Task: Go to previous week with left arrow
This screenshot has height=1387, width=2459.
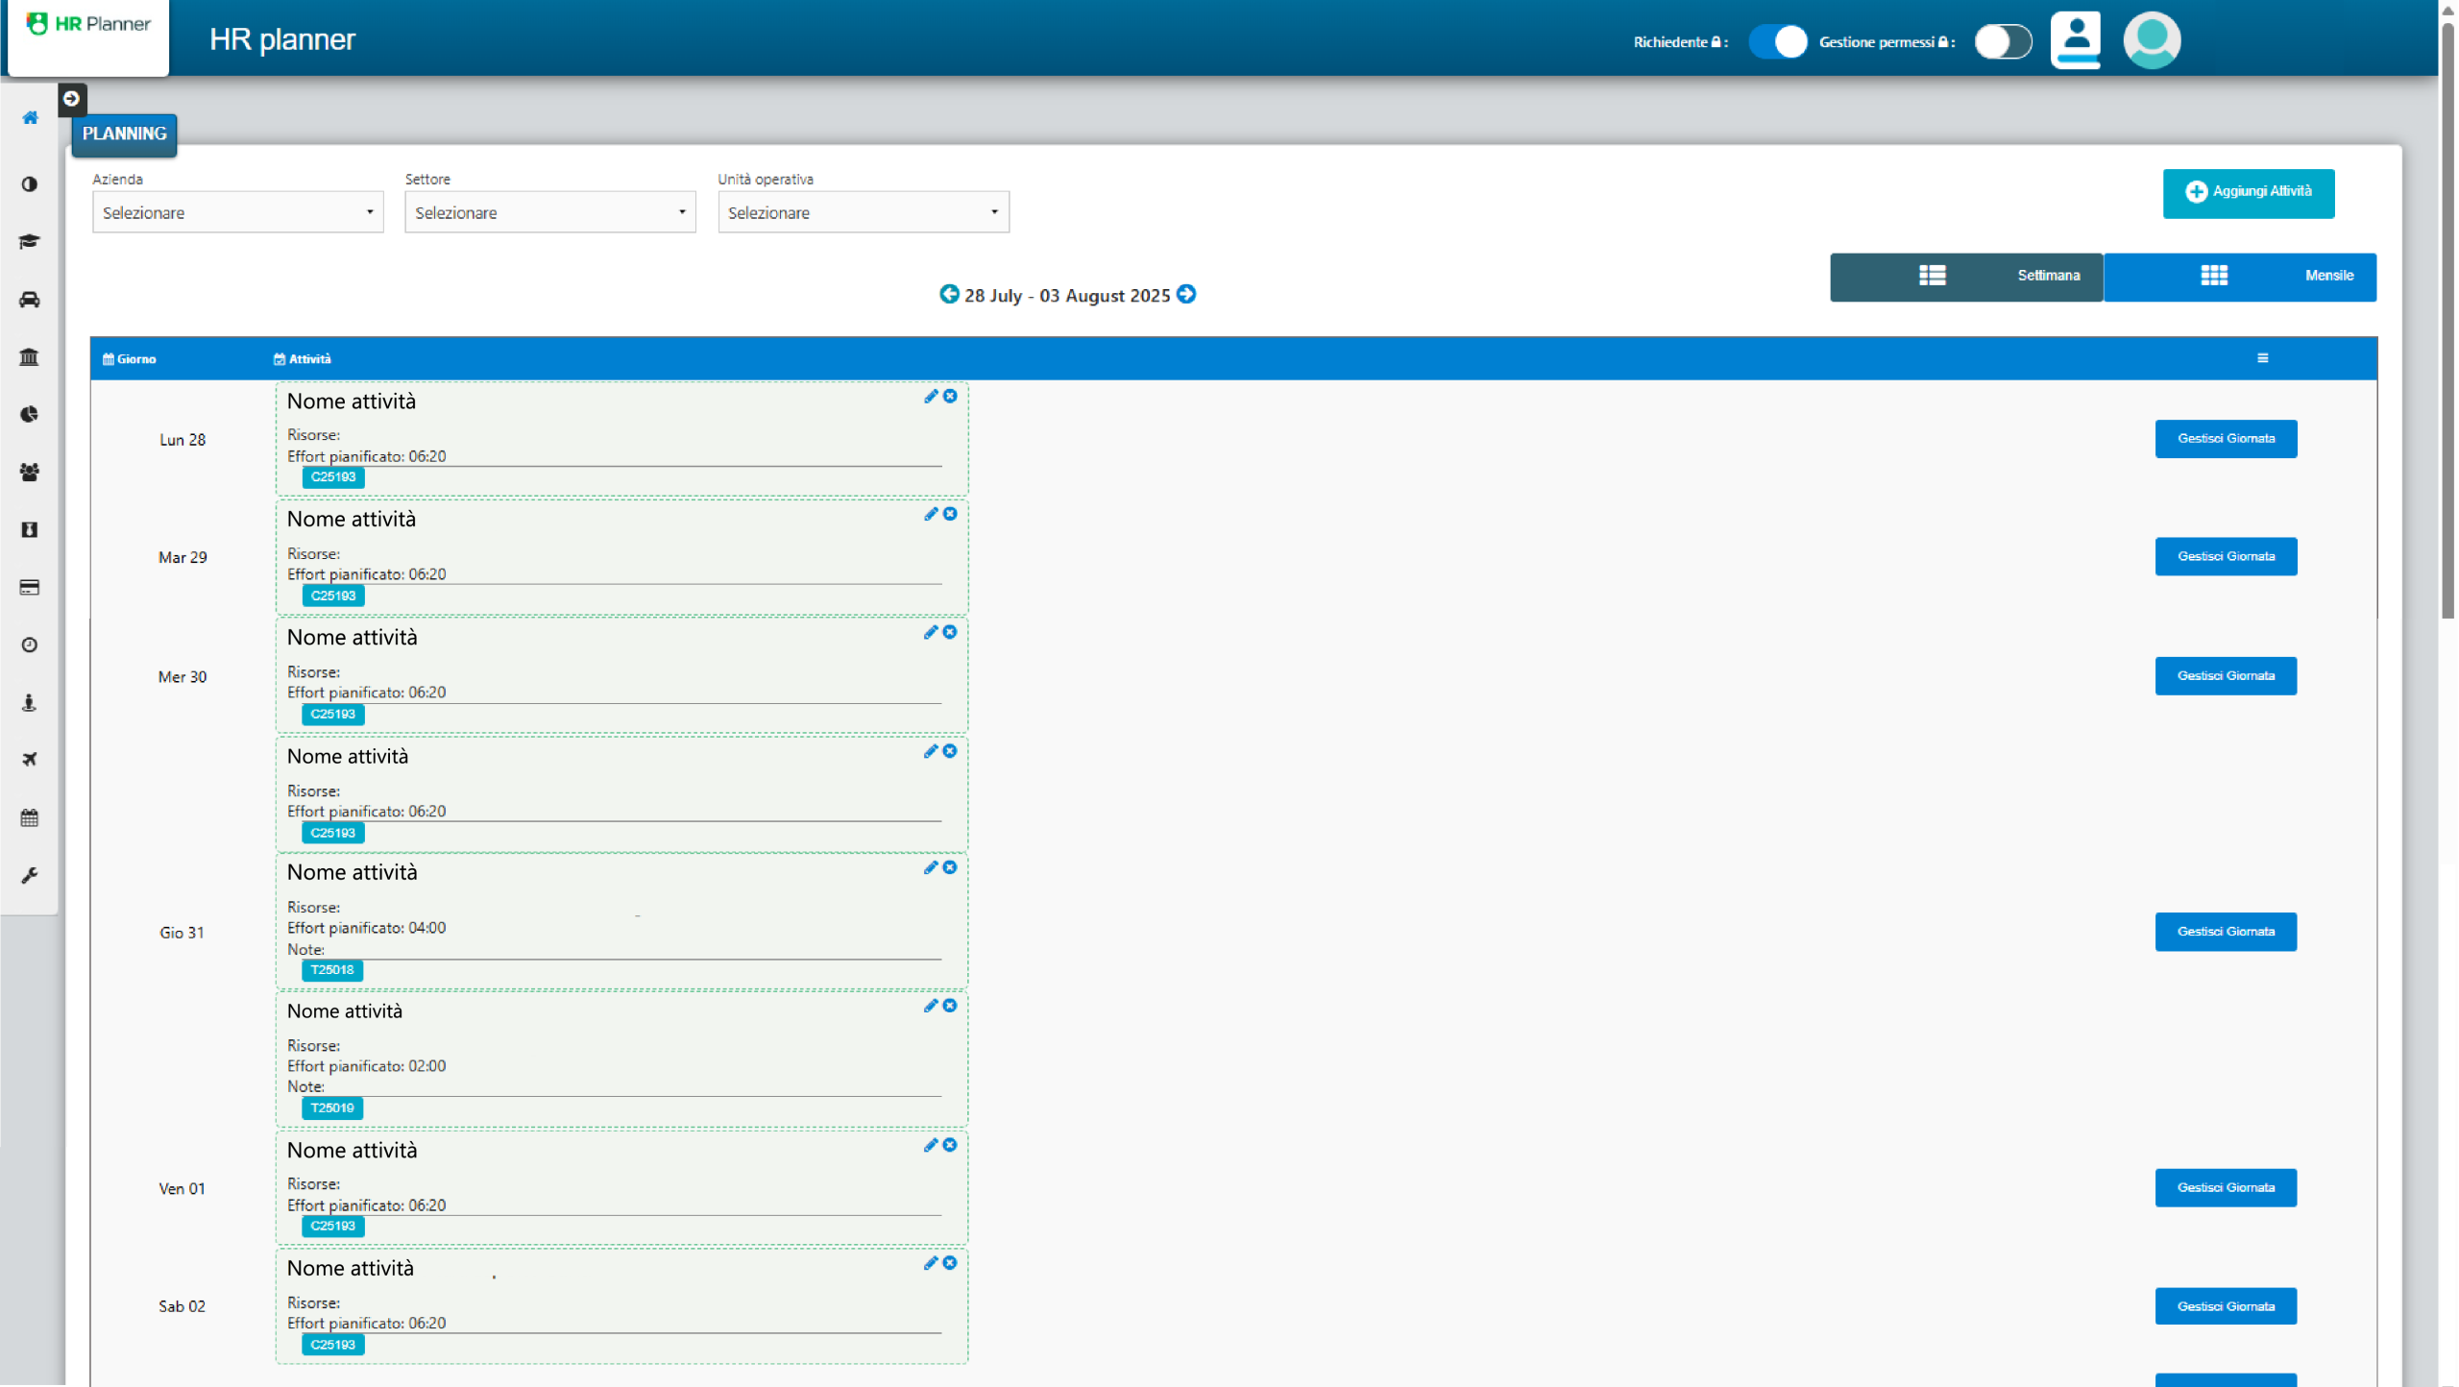Action: (949, 294)
